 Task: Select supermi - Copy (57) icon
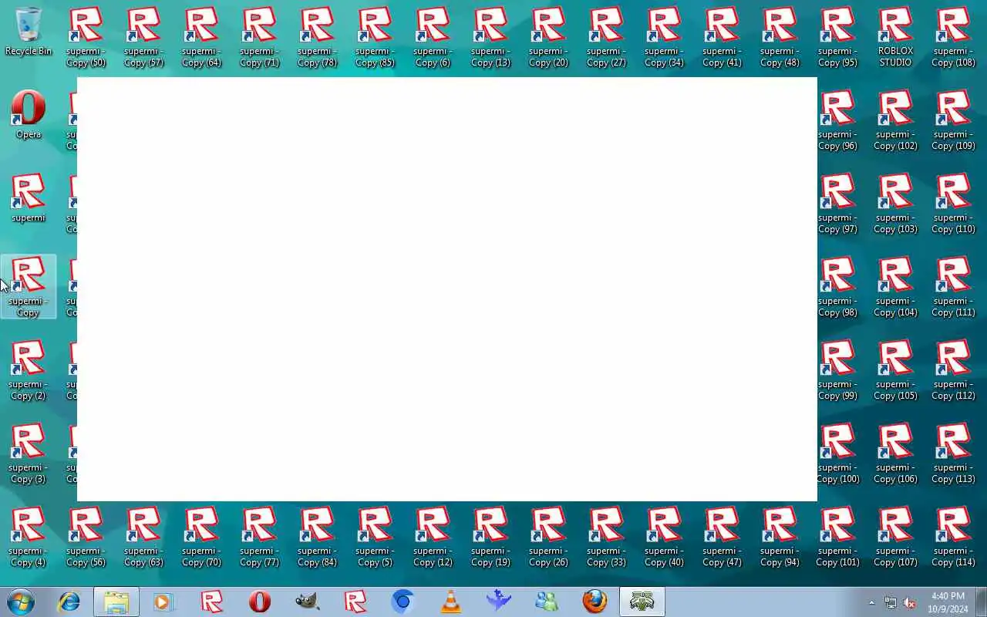[143, 37]
